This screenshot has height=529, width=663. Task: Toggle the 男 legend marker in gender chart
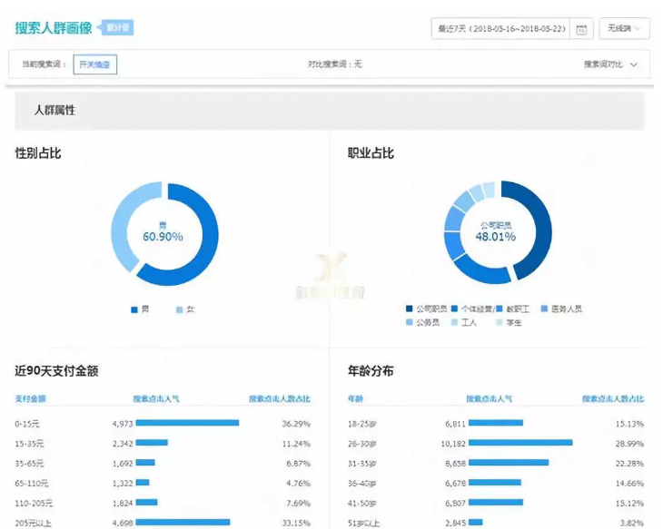coord(134,309)
